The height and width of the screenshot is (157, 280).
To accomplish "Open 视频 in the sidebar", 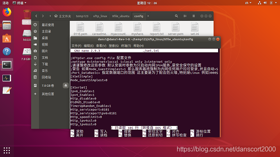I will 50,45.
